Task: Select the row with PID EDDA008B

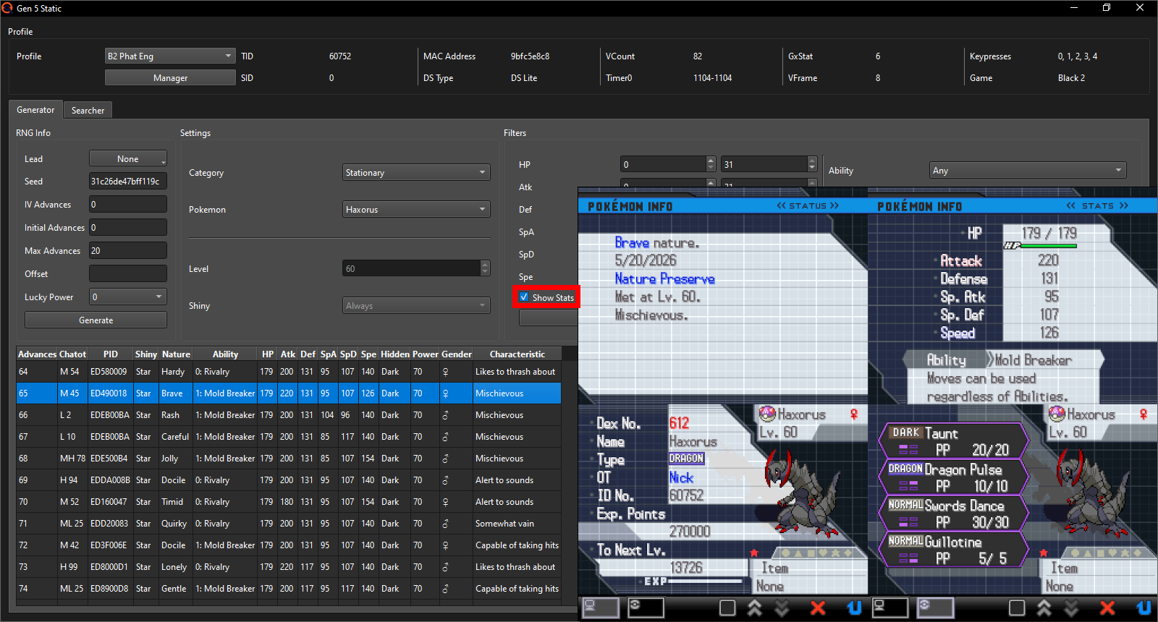Action: click(289, 480)
